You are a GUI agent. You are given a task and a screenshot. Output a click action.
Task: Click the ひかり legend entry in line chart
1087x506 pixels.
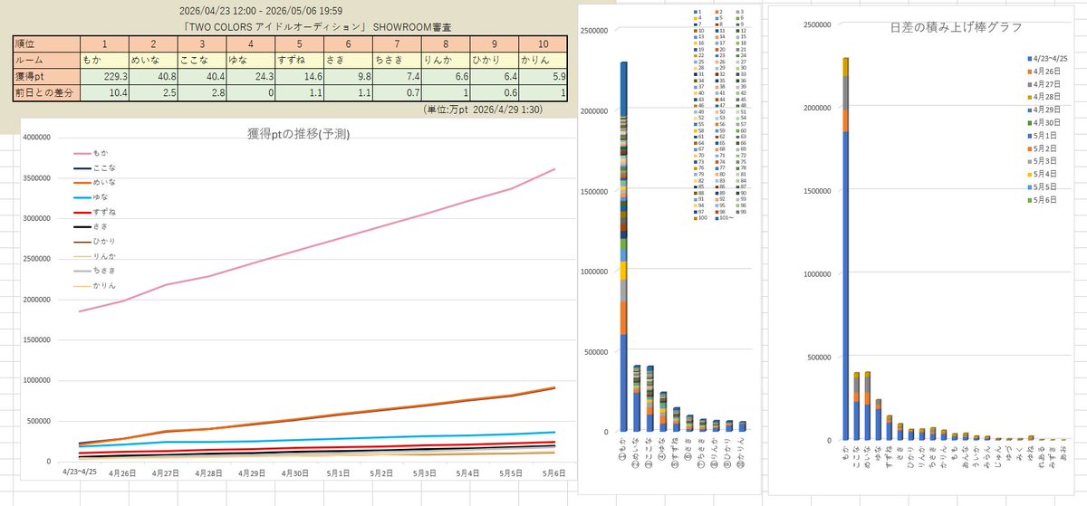[x=93, y=242]
